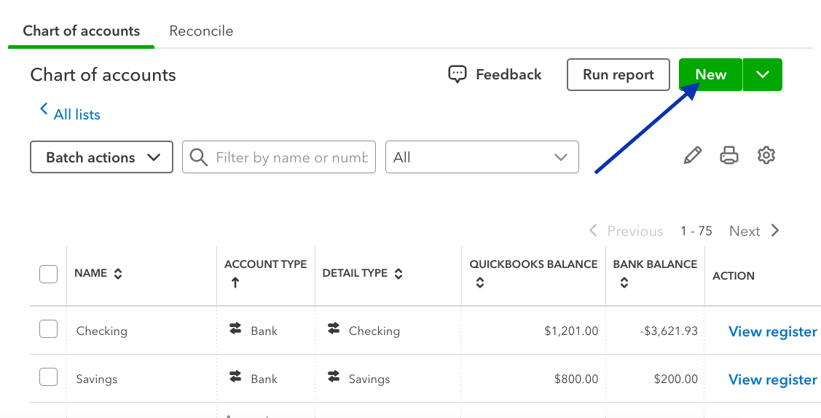Sort by Account Type arrow
The width and height of the screenshot is (821, 418).
pos(235,283)
